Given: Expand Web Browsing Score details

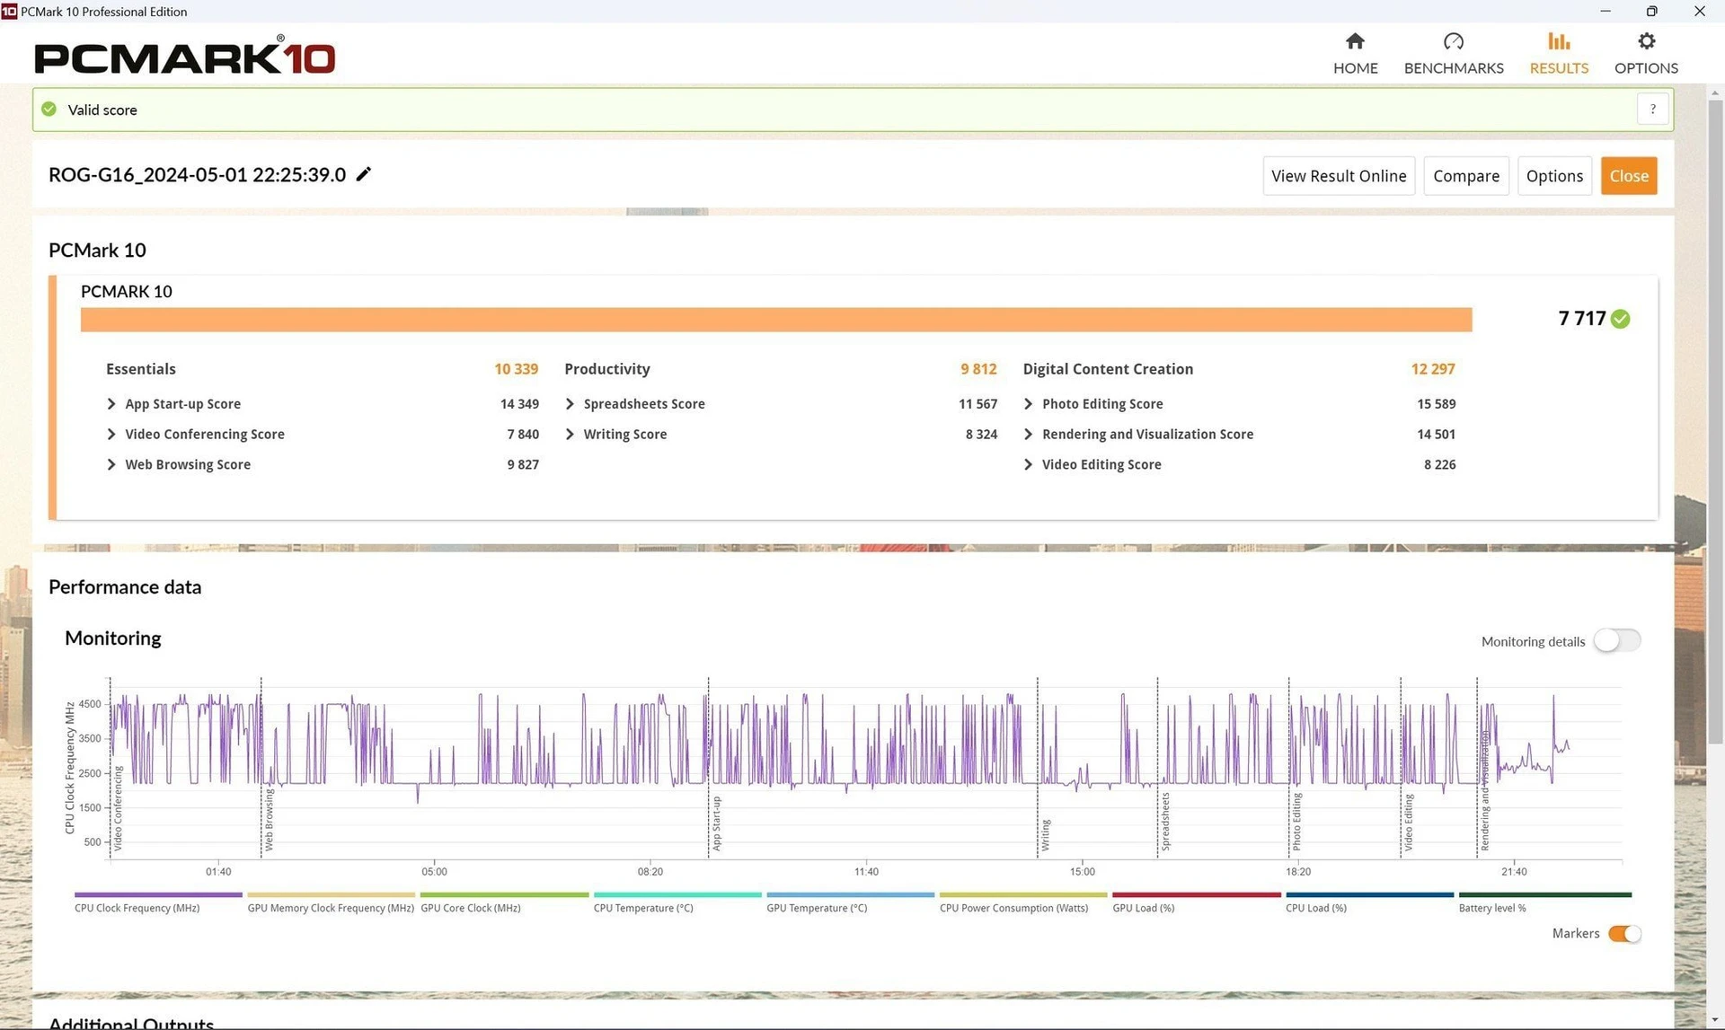Looking at the screenshot, I should click(x=111, y=464).
